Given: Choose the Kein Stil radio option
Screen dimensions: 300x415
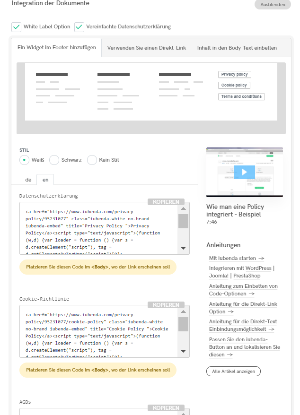Looking at the screenshot, I should pos(92,160).
